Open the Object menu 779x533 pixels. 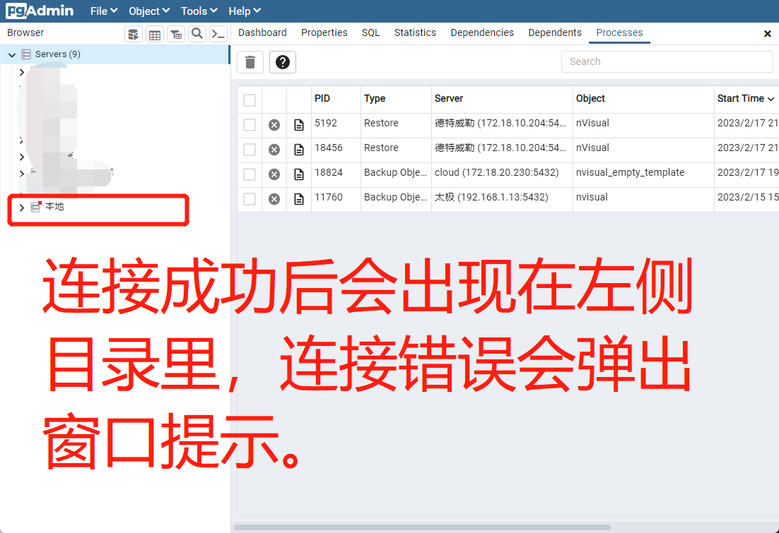[x=149, y=11]
